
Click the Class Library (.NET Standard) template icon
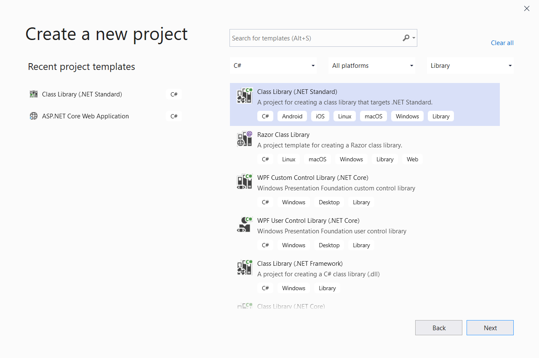point(244,96)
